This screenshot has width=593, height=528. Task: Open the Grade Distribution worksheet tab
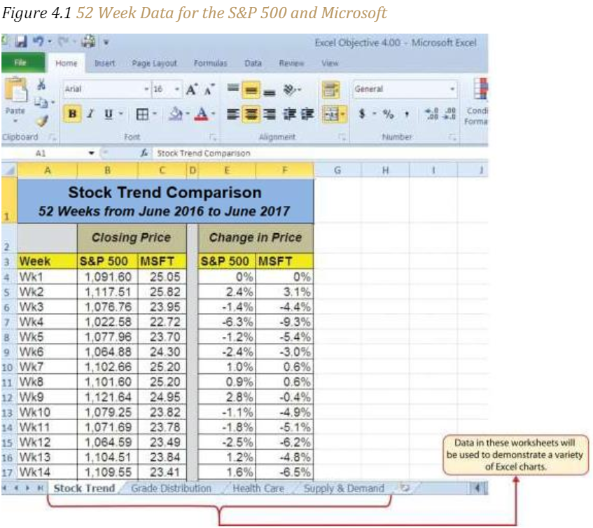coord(172,488)
